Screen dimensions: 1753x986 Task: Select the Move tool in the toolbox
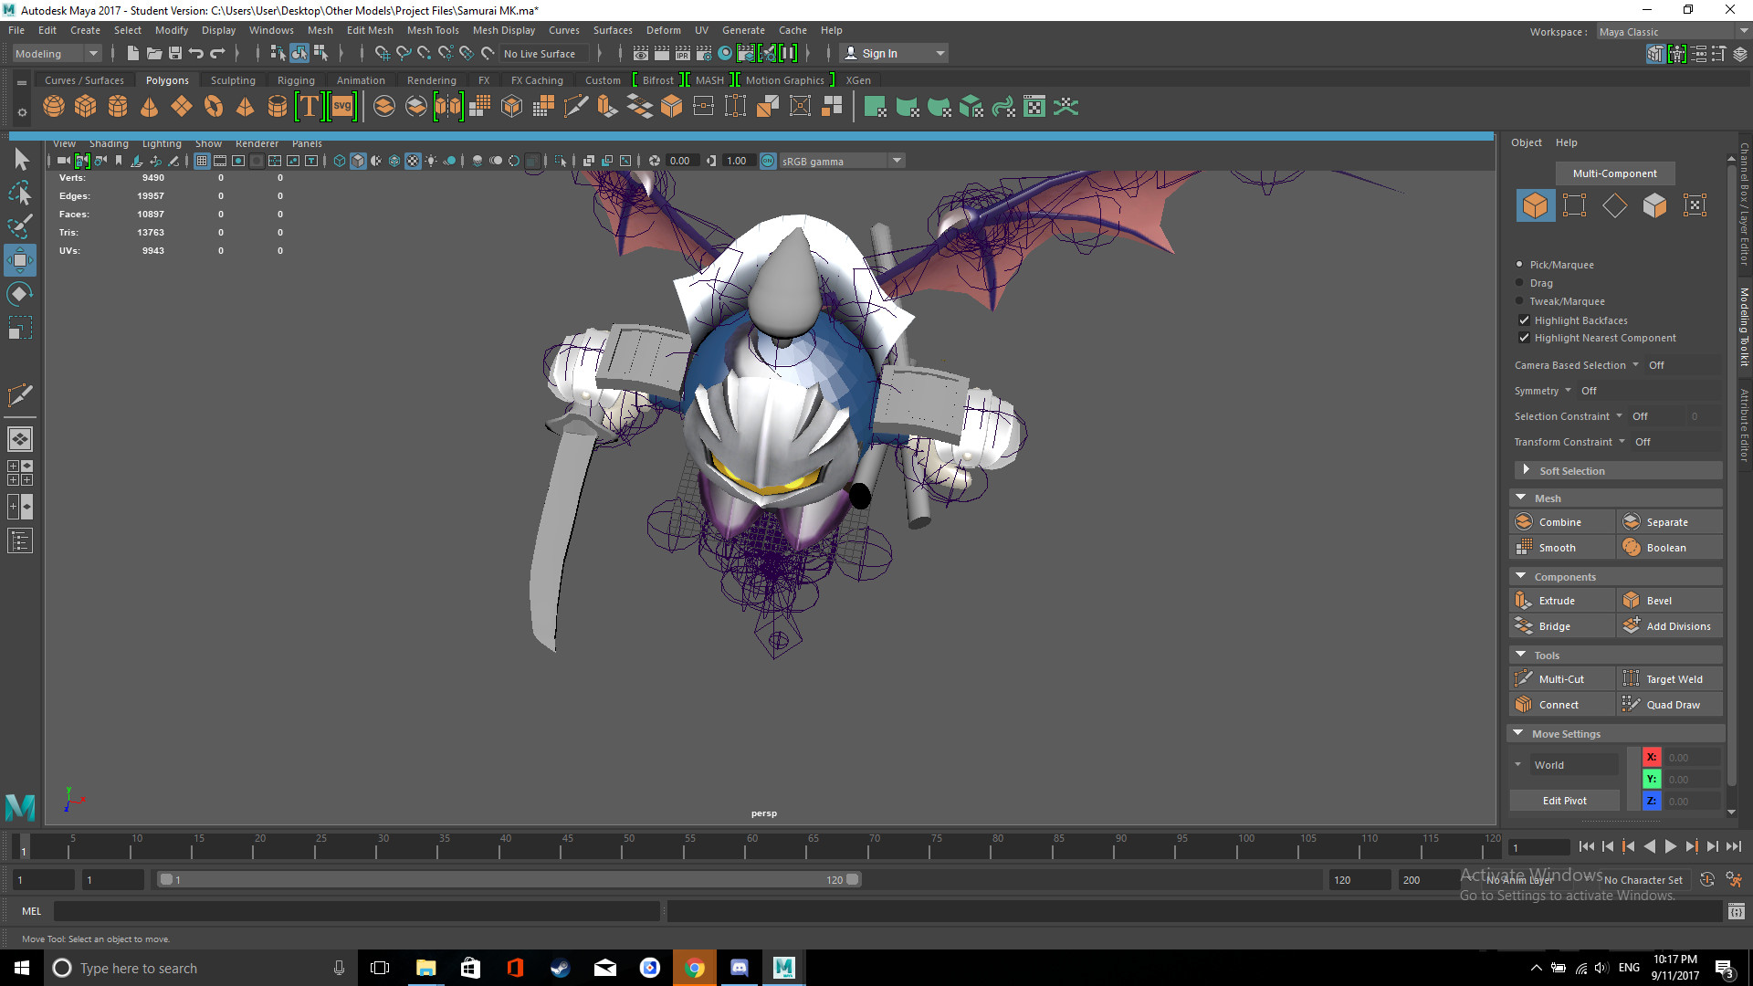coord(20,260)
